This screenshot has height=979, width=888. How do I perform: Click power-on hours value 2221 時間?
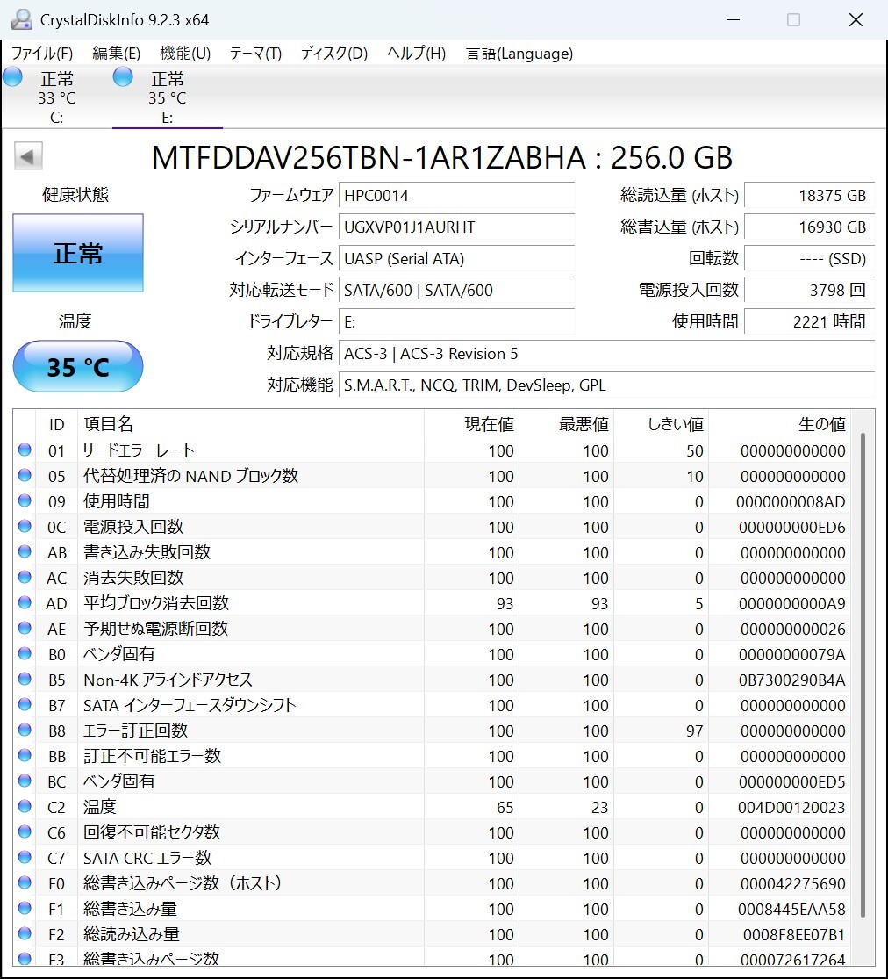click(x=809, y=322)
